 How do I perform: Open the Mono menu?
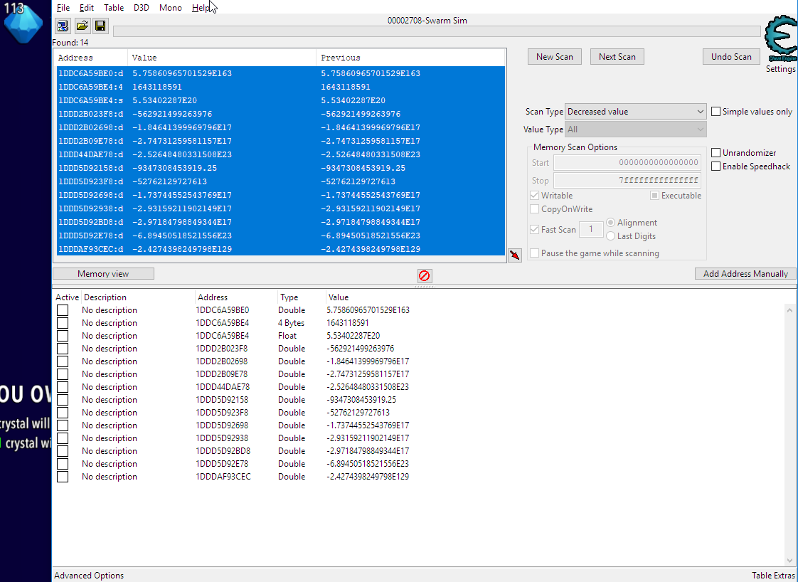tap(170, 8)
